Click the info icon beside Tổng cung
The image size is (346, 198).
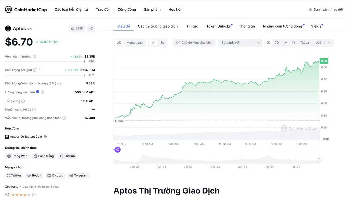23,101
